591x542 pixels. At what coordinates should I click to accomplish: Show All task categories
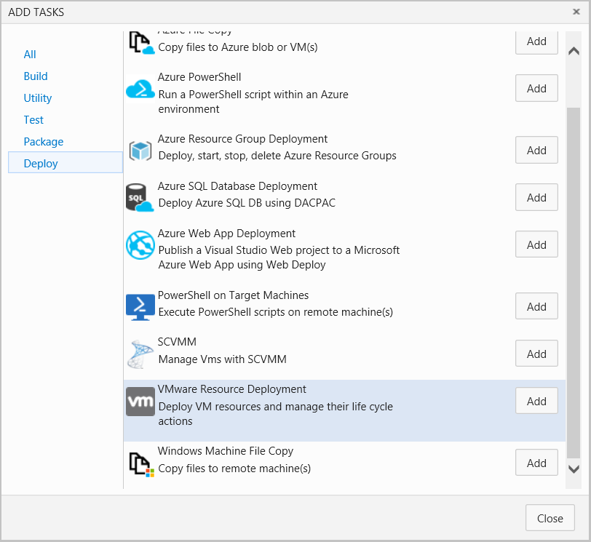[x=30, y=55]
